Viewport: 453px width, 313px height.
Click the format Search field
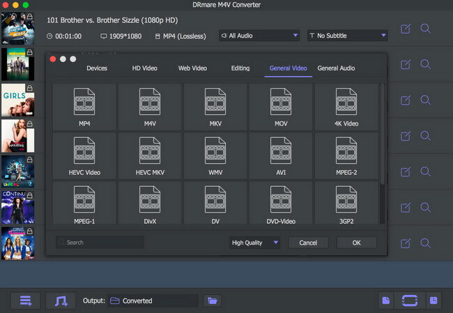click(x=100, y=242)
